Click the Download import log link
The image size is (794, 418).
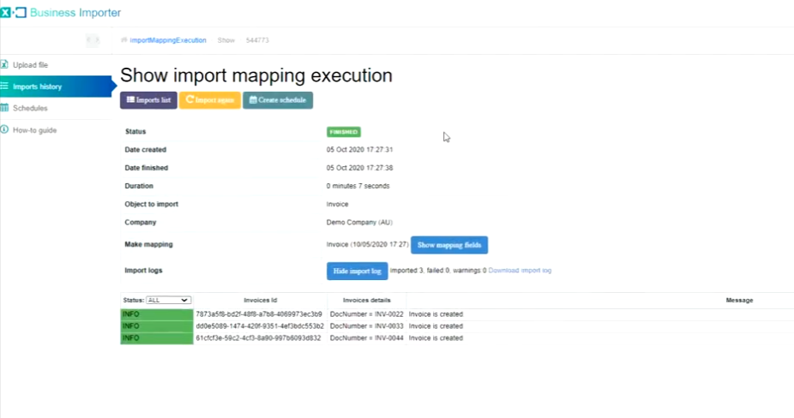520,271
